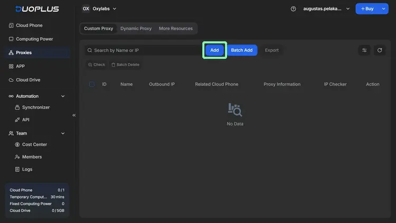Screen dimensions: 396x223
Task: Collapse the Automation menu group
Action: tap(63, 96)
